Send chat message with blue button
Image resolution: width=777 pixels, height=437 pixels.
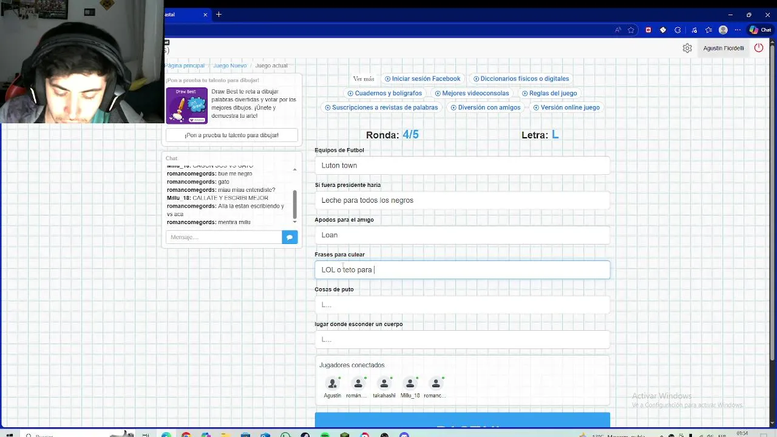click(x=290, y=237)
